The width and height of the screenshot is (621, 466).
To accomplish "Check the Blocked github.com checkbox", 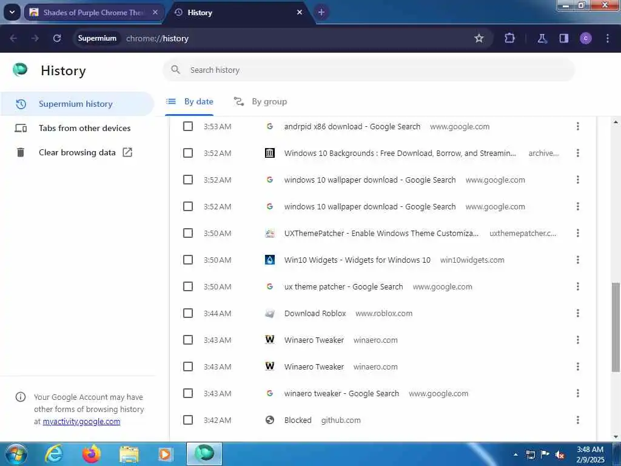I will tap(188, 420).
